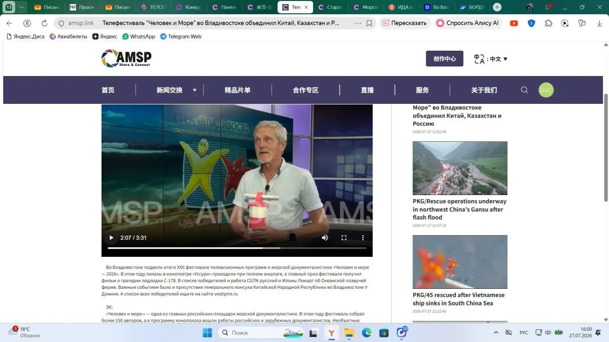Click the red YouTube extension icon
Image resolution: width=609 pixels, height=342 pixels.
514,23
